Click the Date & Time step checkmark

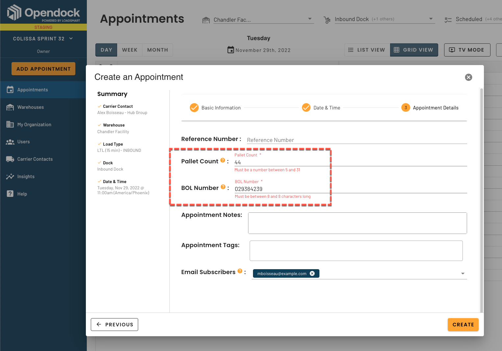point(306,108)
